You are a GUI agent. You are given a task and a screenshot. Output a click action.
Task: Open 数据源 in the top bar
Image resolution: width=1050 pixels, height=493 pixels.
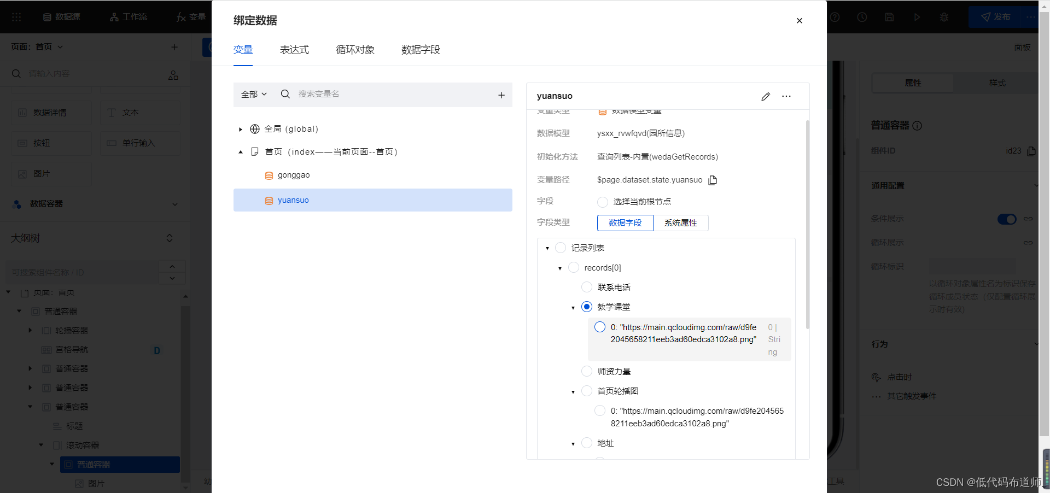(x=62, y=17)
